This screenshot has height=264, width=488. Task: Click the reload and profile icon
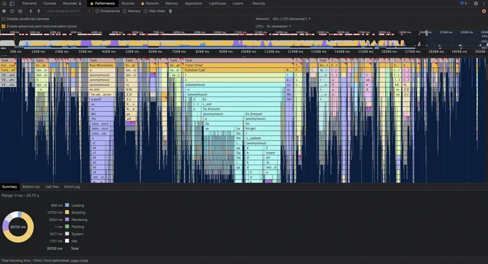(x=11, y=11)
